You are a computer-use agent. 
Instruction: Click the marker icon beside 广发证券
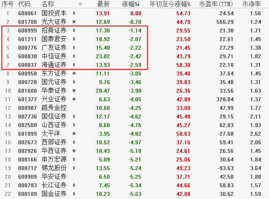(x=74, y=47)
